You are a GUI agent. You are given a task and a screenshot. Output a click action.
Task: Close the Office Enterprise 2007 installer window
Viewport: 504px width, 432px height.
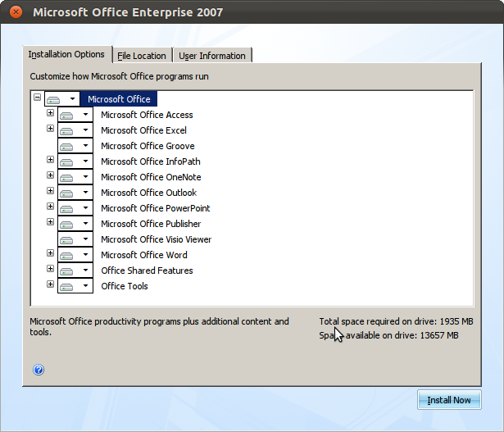[16, 12]
